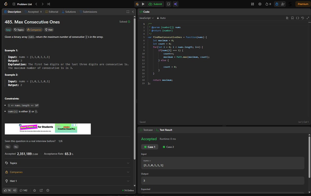The height and width of the screenshot is (196, 311).
Task: Click the test result panel scrollbar
Action: (309, 157)
